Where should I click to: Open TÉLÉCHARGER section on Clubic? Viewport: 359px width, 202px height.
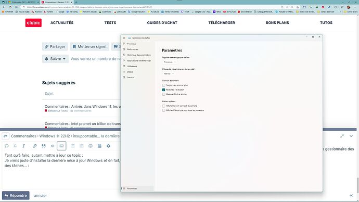pyautogui.click(x=222, y=23)
